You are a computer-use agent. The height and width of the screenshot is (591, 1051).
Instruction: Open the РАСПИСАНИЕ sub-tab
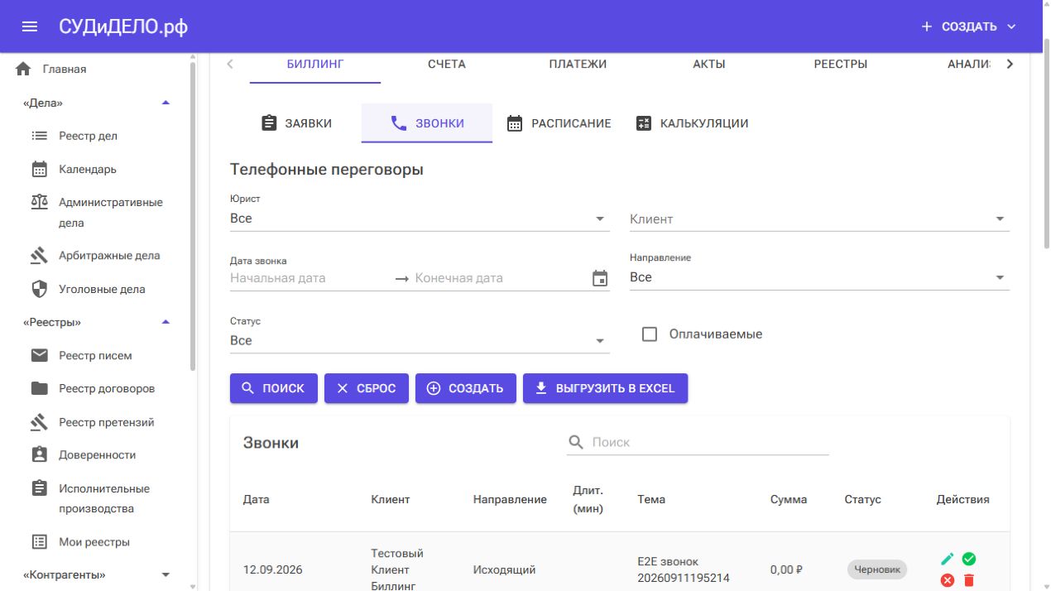click(x=559, y=123)
